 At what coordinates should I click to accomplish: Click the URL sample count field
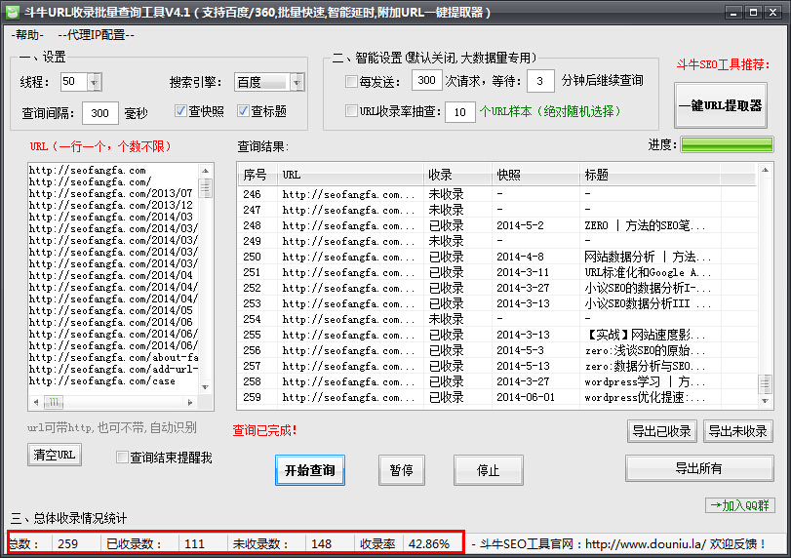pyautogui.click(x=459, y=112)
